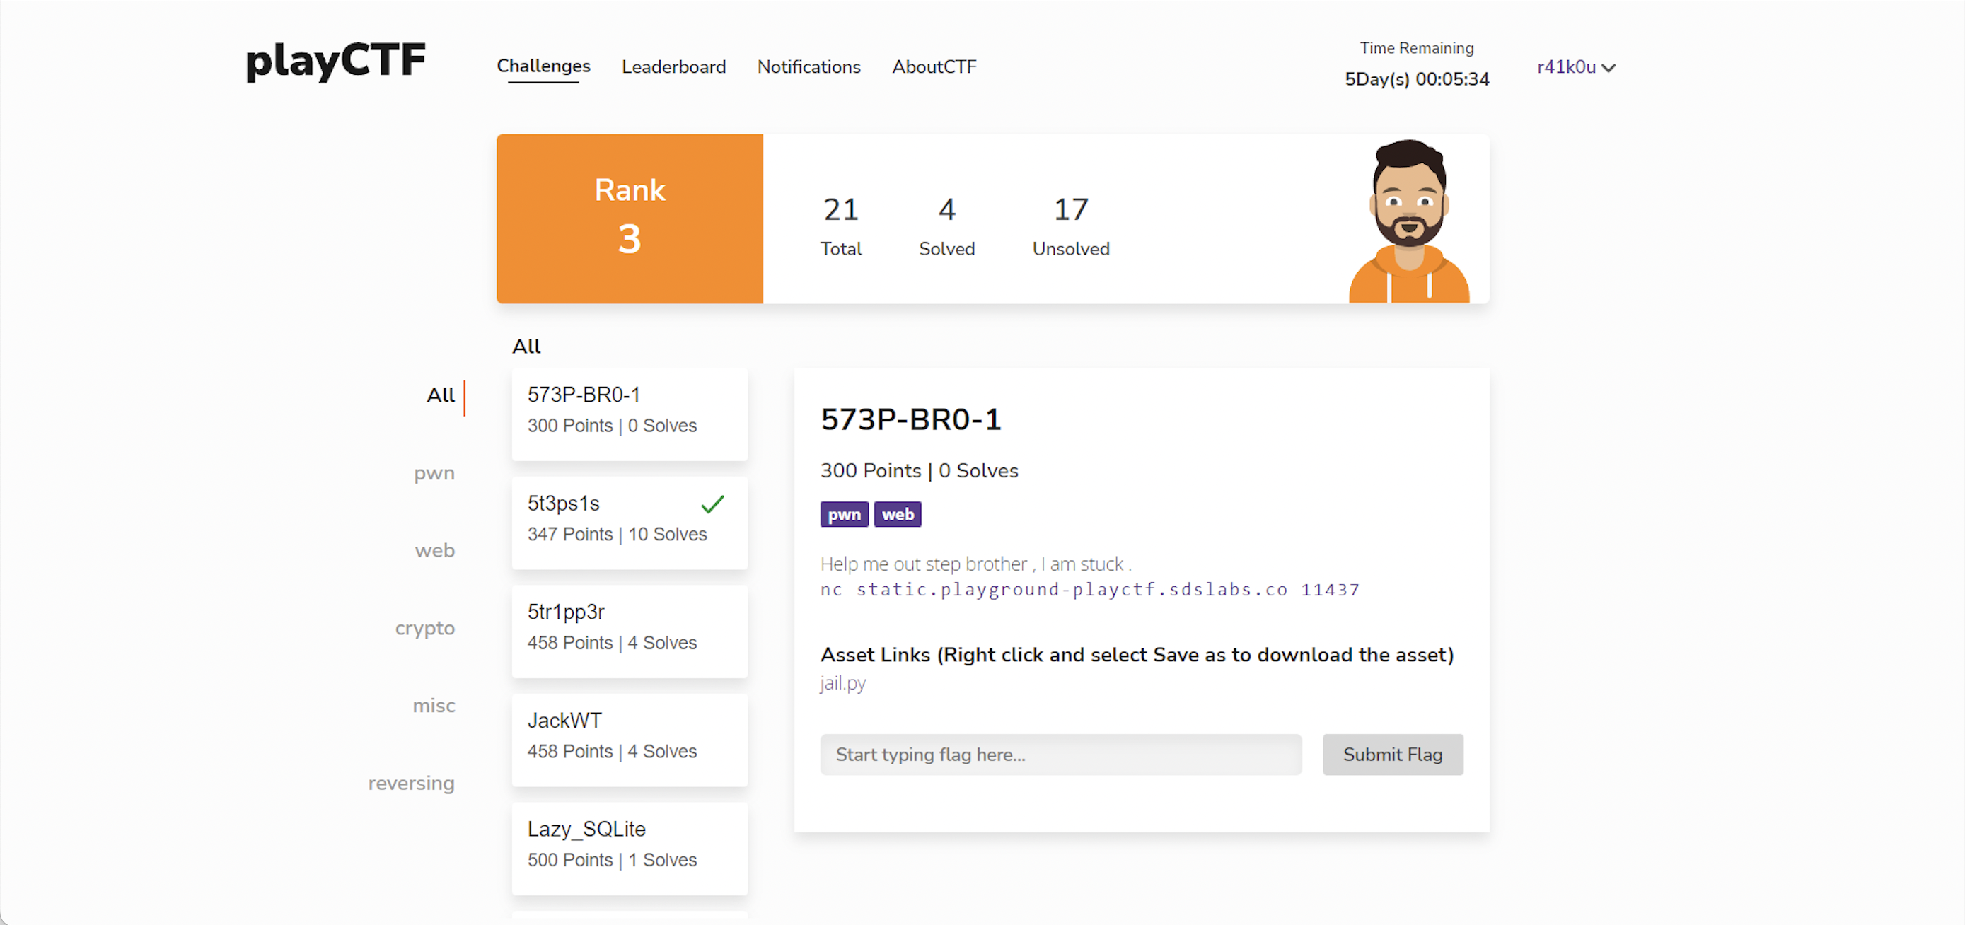Viewport: 1965px width, 925px height.
Task: Click the 'All' list heading above challenges
Action: click(x=526, y=347)
